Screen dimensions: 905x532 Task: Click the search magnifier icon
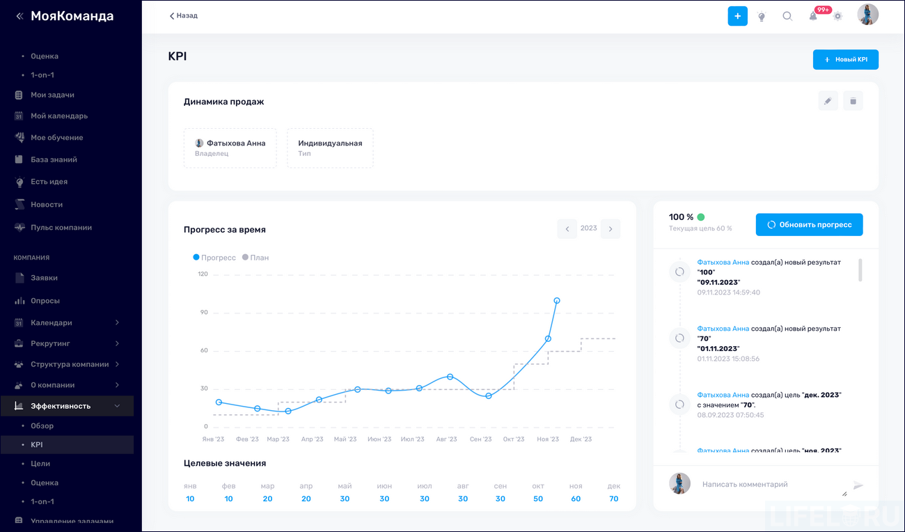[x=787, y=15]
